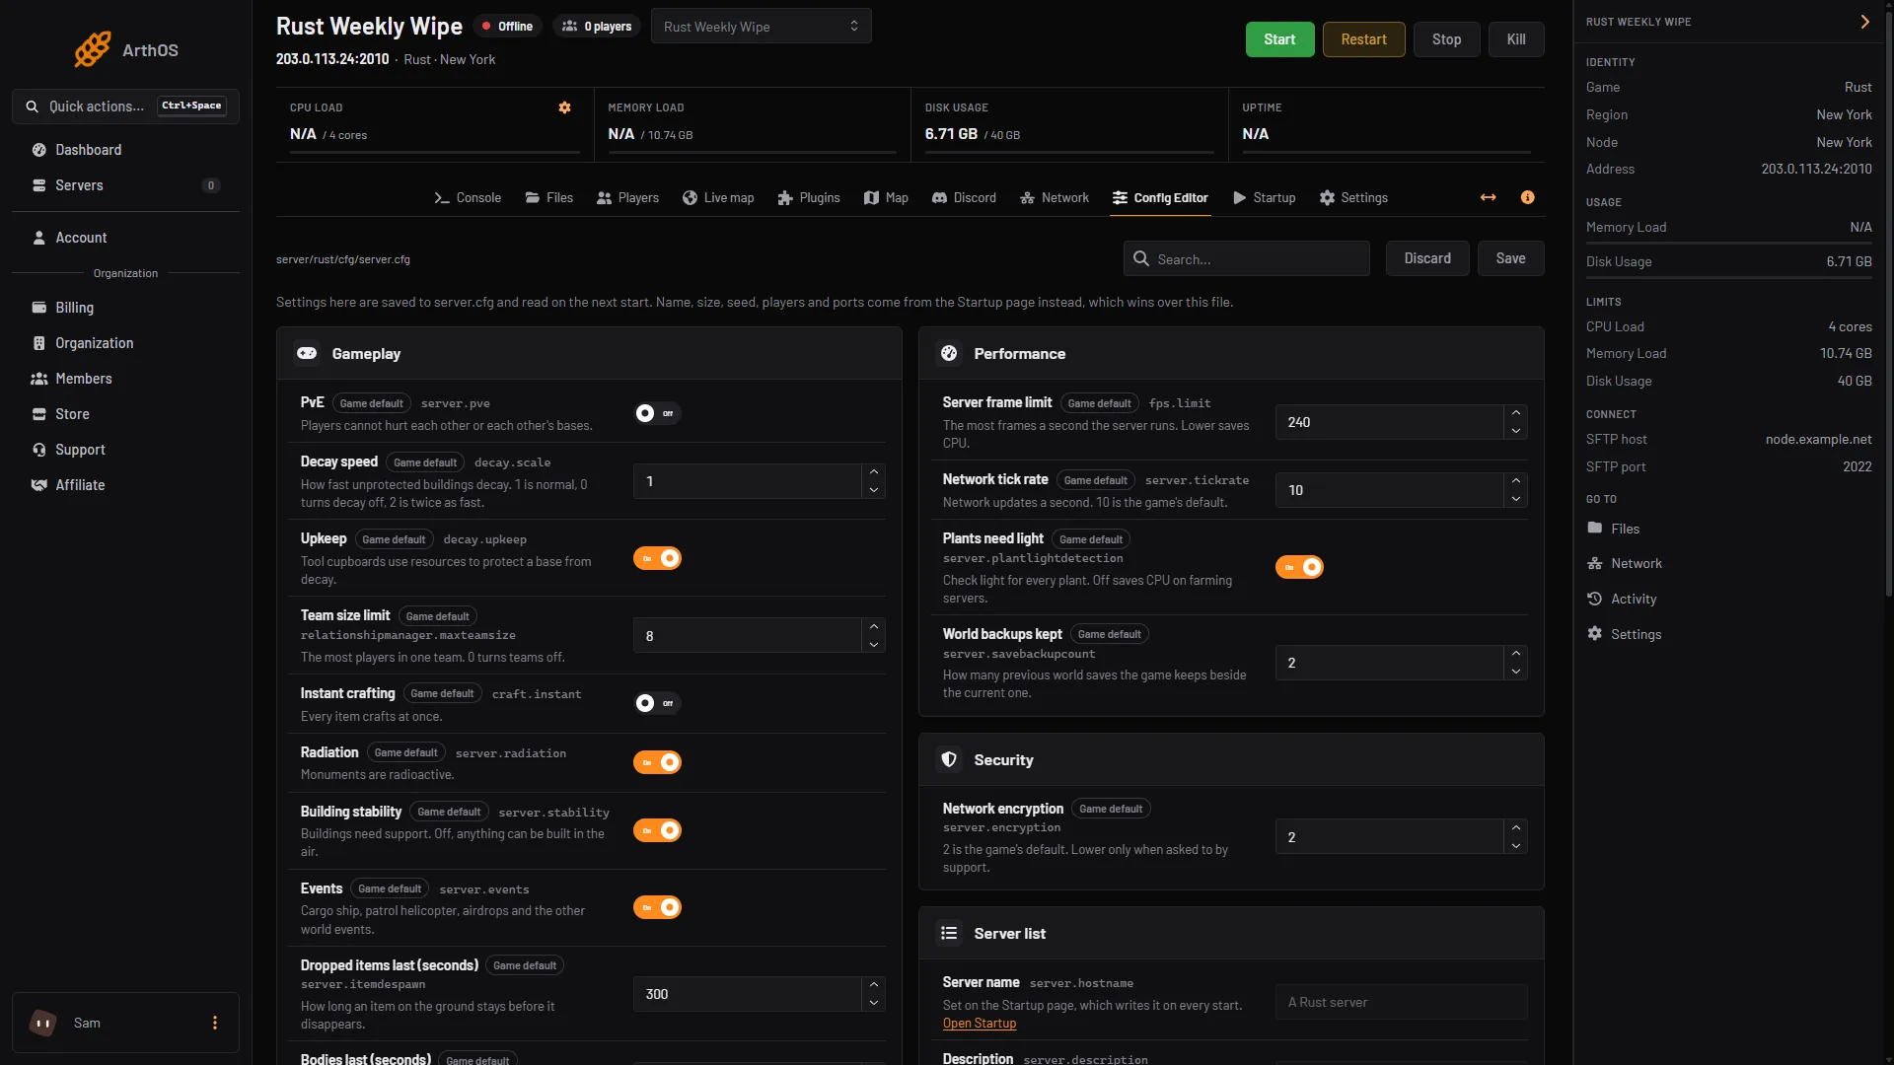Click the ArthOS wheat logo icon
The width and height of the screenshot is (1894, 1065).
[x=93, y=49]
